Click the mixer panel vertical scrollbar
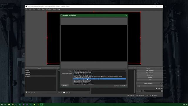Viewport: 188px width, 106px height. [135, 81]
